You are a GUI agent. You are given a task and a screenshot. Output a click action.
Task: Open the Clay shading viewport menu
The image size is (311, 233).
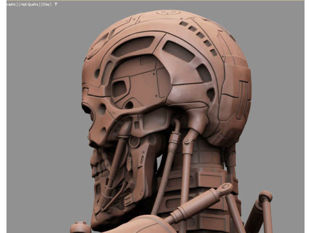click(x=46, y=5)
